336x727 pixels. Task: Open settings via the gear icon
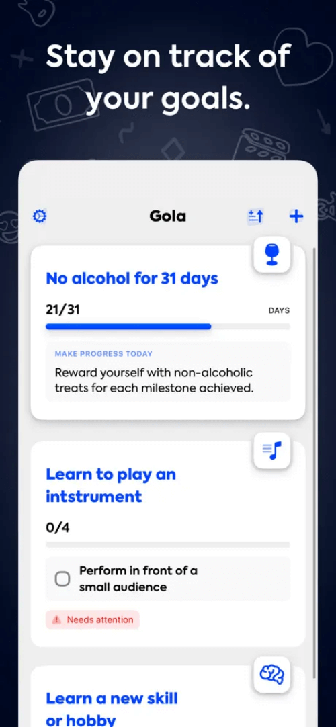pos(40,216)
